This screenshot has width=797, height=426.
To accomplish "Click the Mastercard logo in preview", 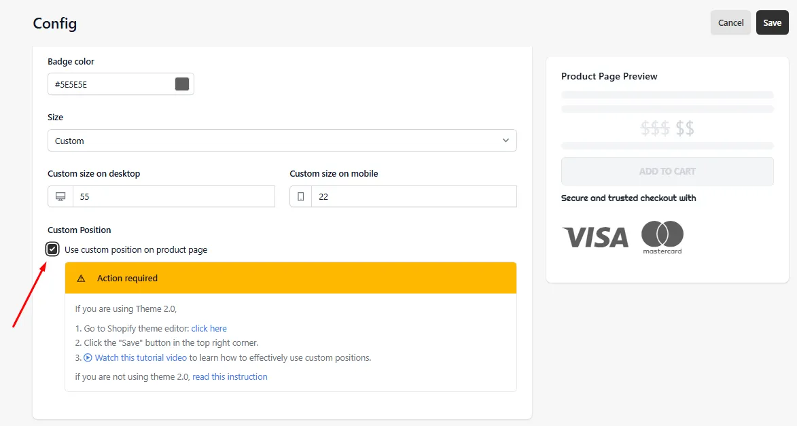I will pos(662,237).
